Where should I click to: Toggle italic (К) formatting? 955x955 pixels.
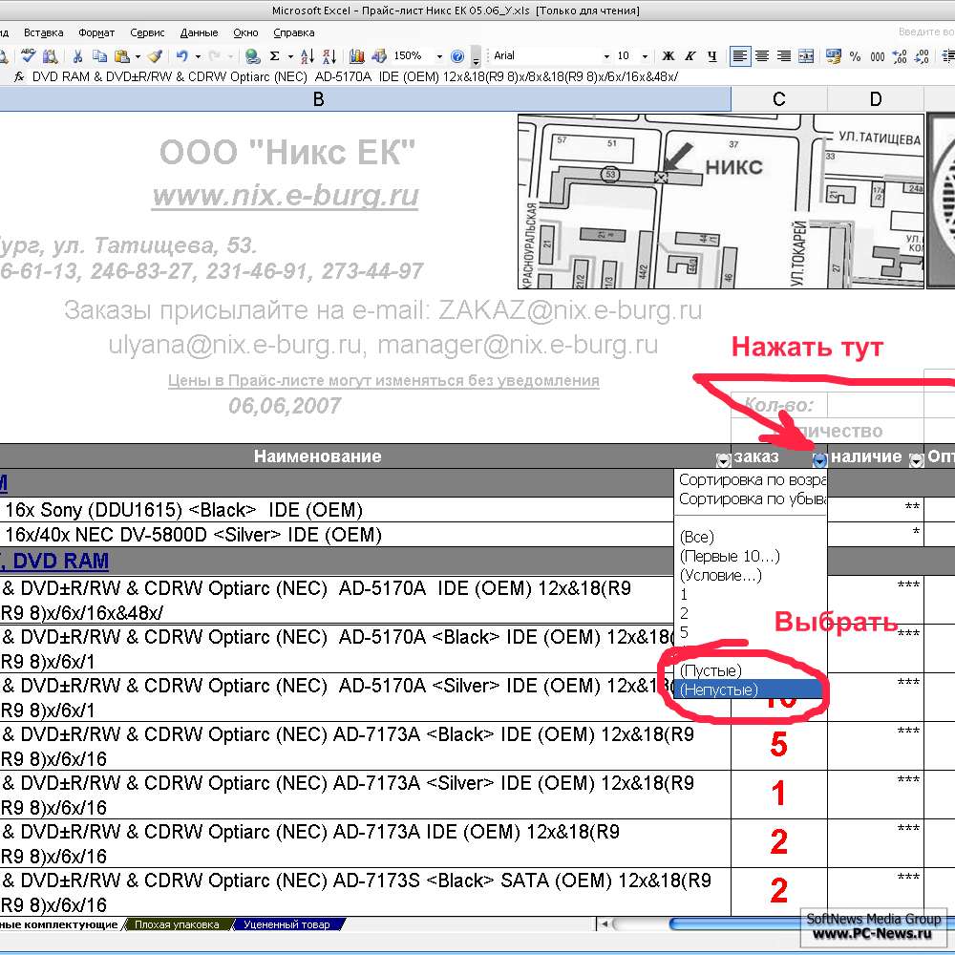(690, 56)
